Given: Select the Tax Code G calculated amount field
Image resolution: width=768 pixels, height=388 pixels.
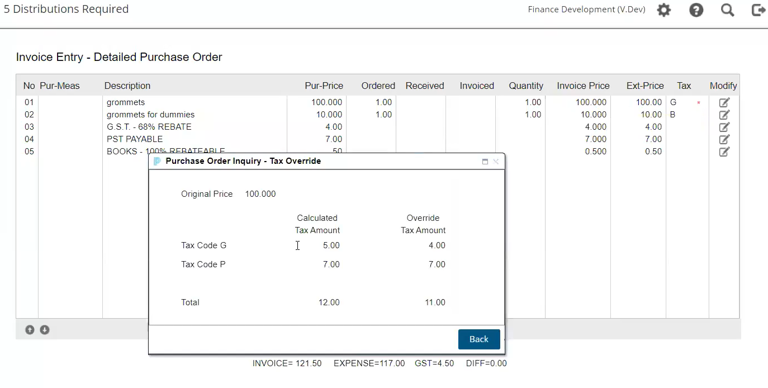Looking at the screenshot, I should click(x=331, y=245).
